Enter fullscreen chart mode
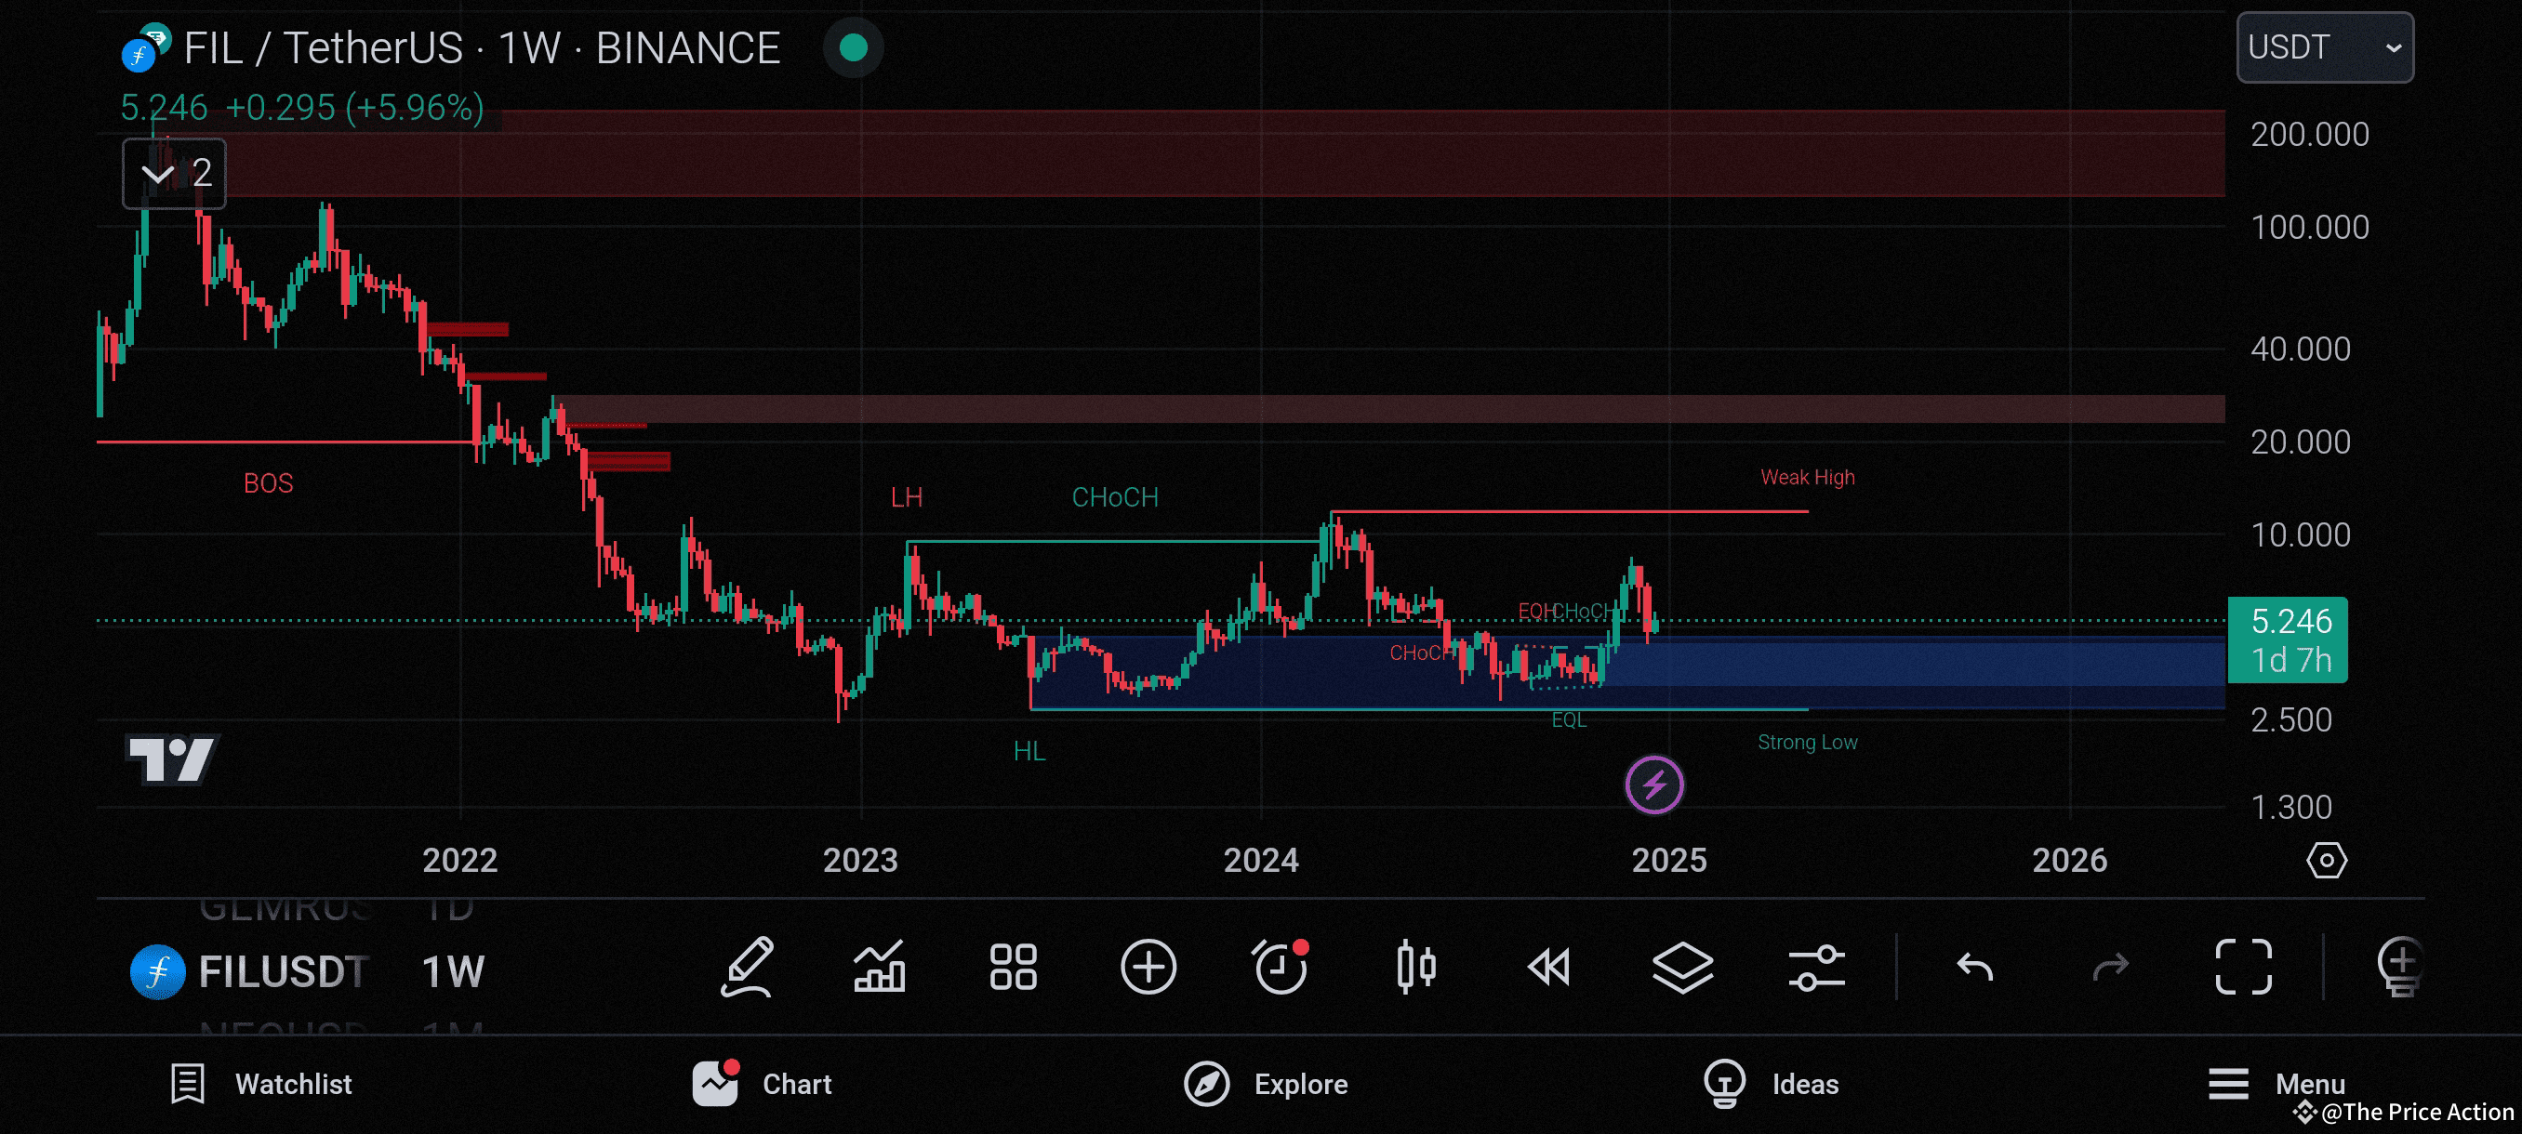Image resolution: width=2522 pixels, height=1134 pixels. (x=2244, y=968)
